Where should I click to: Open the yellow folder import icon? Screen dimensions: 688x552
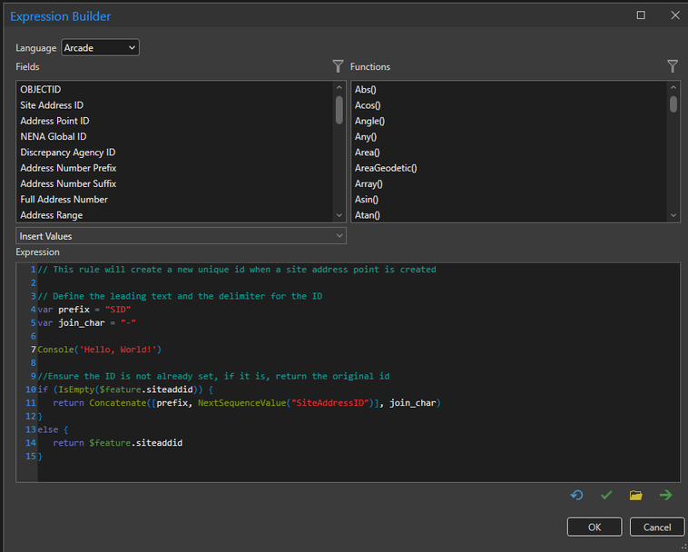pos(635,495)
